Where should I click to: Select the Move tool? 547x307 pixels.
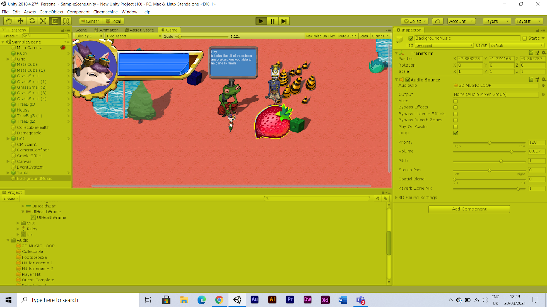[x=21, y=21]
